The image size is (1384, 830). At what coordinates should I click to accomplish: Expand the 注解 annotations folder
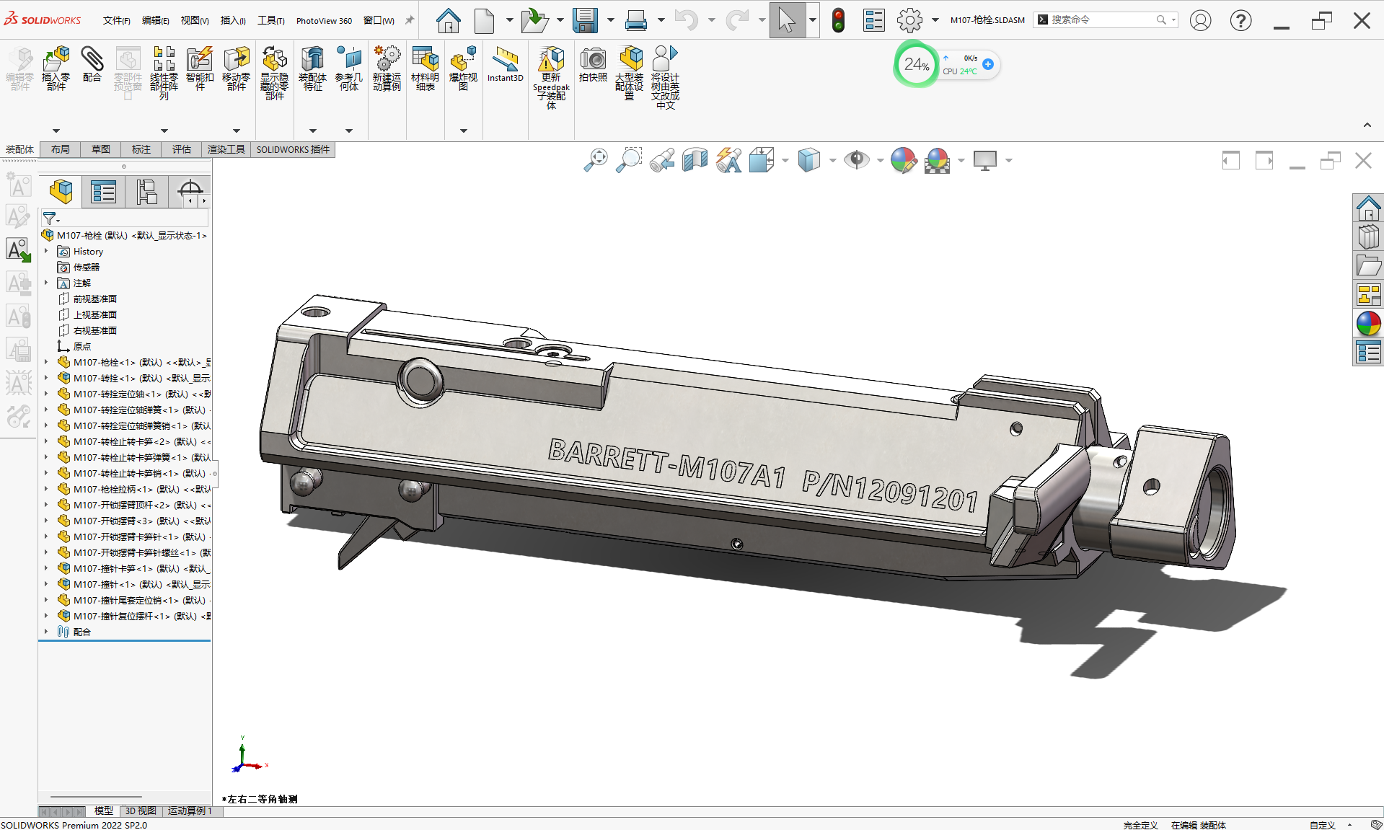coord(47,283)
